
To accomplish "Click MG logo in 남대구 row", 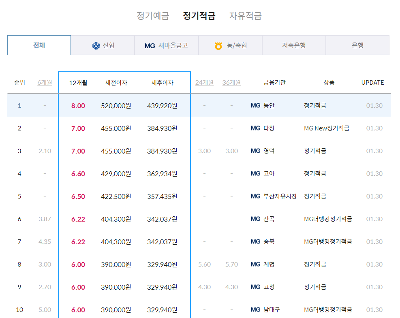I will (x=256, y=309).
